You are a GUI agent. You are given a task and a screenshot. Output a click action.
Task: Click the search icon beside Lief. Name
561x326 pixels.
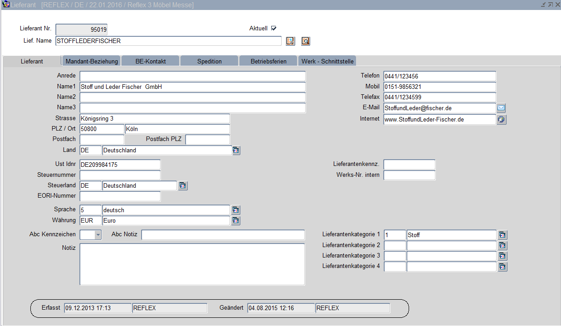(305, 41)
